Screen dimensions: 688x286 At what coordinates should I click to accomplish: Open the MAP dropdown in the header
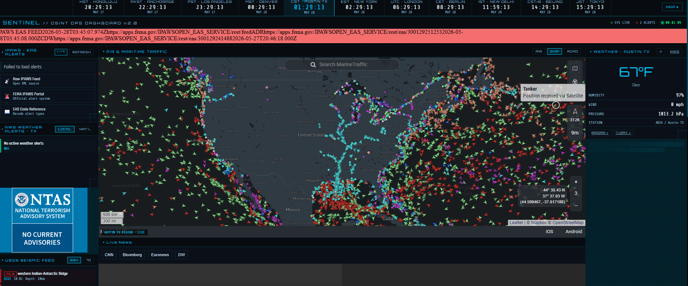point(672,7)
